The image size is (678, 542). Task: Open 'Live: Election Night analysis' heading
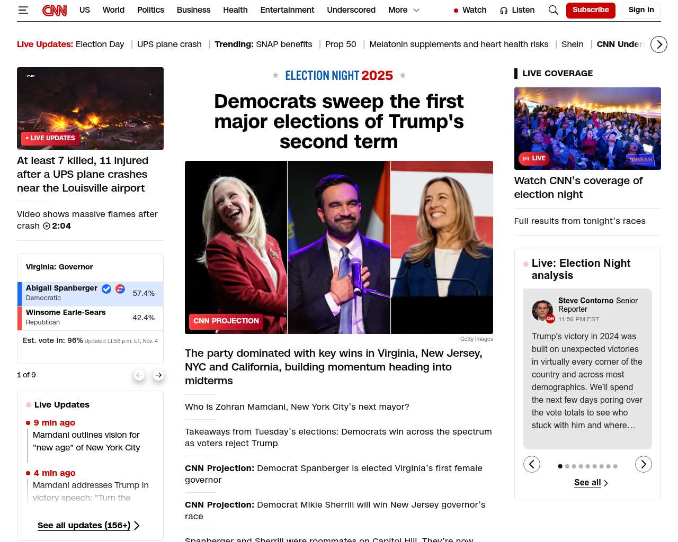[581, 269]
